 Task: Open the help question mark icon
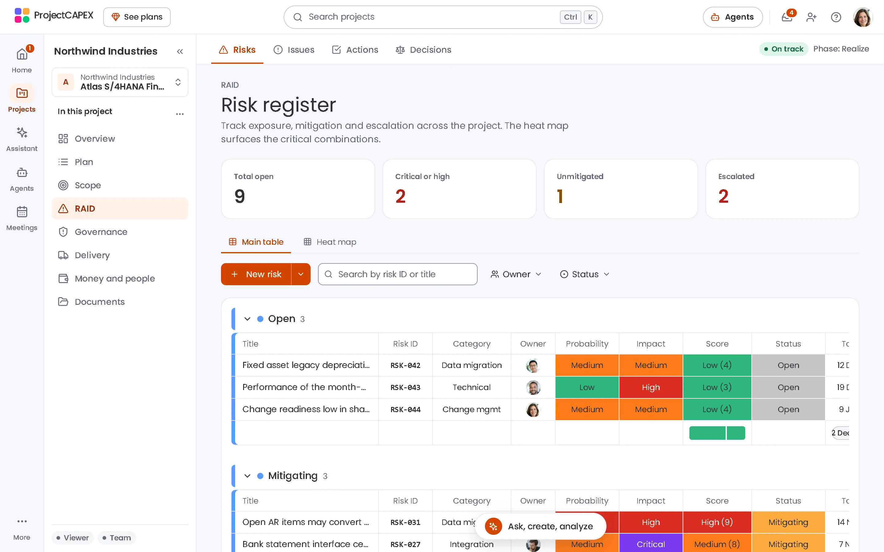pyautogui.click(x=836, y=17)
